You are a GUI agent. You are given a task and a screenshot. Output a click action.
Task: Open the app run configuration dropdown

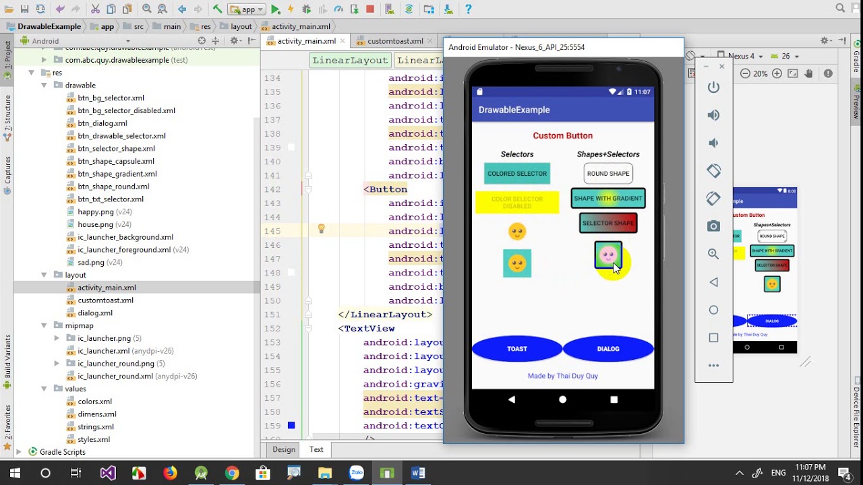[x=247, y=9]
